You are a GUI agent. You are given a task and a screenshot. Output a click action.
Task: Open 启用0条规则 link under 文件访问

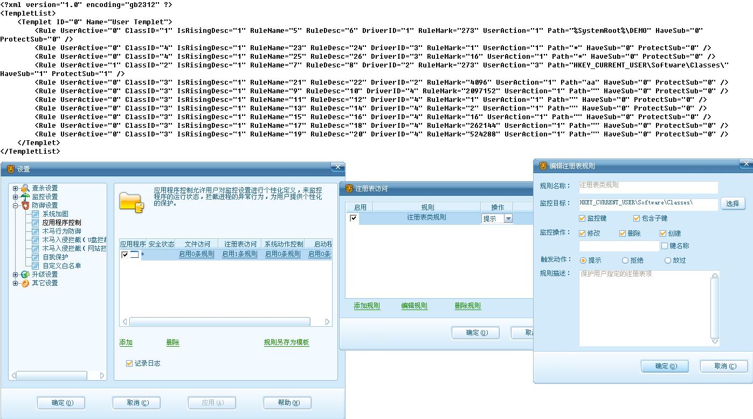click(197, 255)
